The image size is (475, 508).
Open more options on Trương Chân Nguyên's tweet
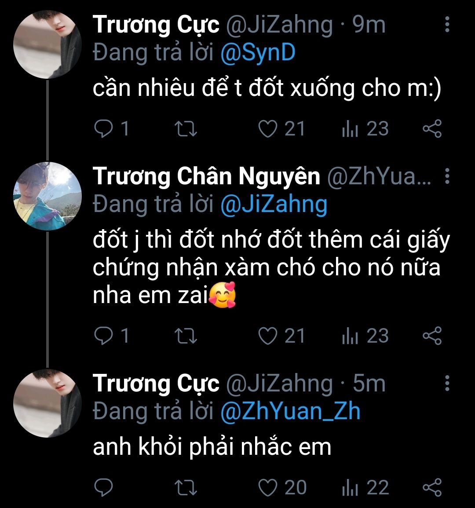[447, 176]
